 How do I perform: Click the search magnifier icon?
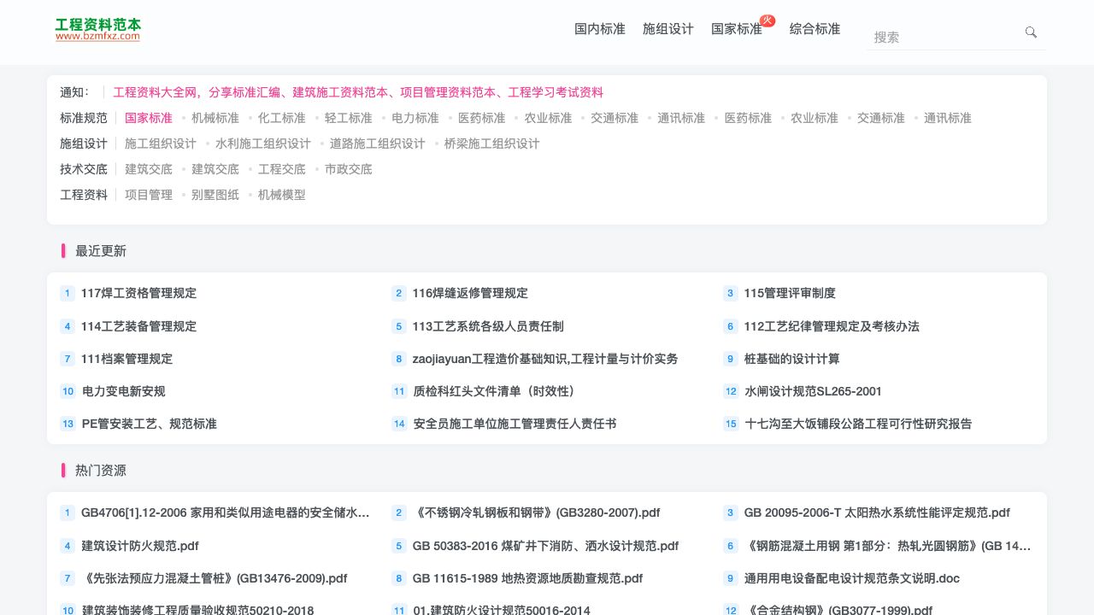pos(1031,32)
